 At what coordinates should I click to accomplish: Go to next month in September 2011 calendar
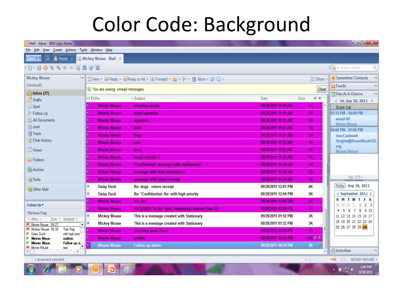point(371,193)
